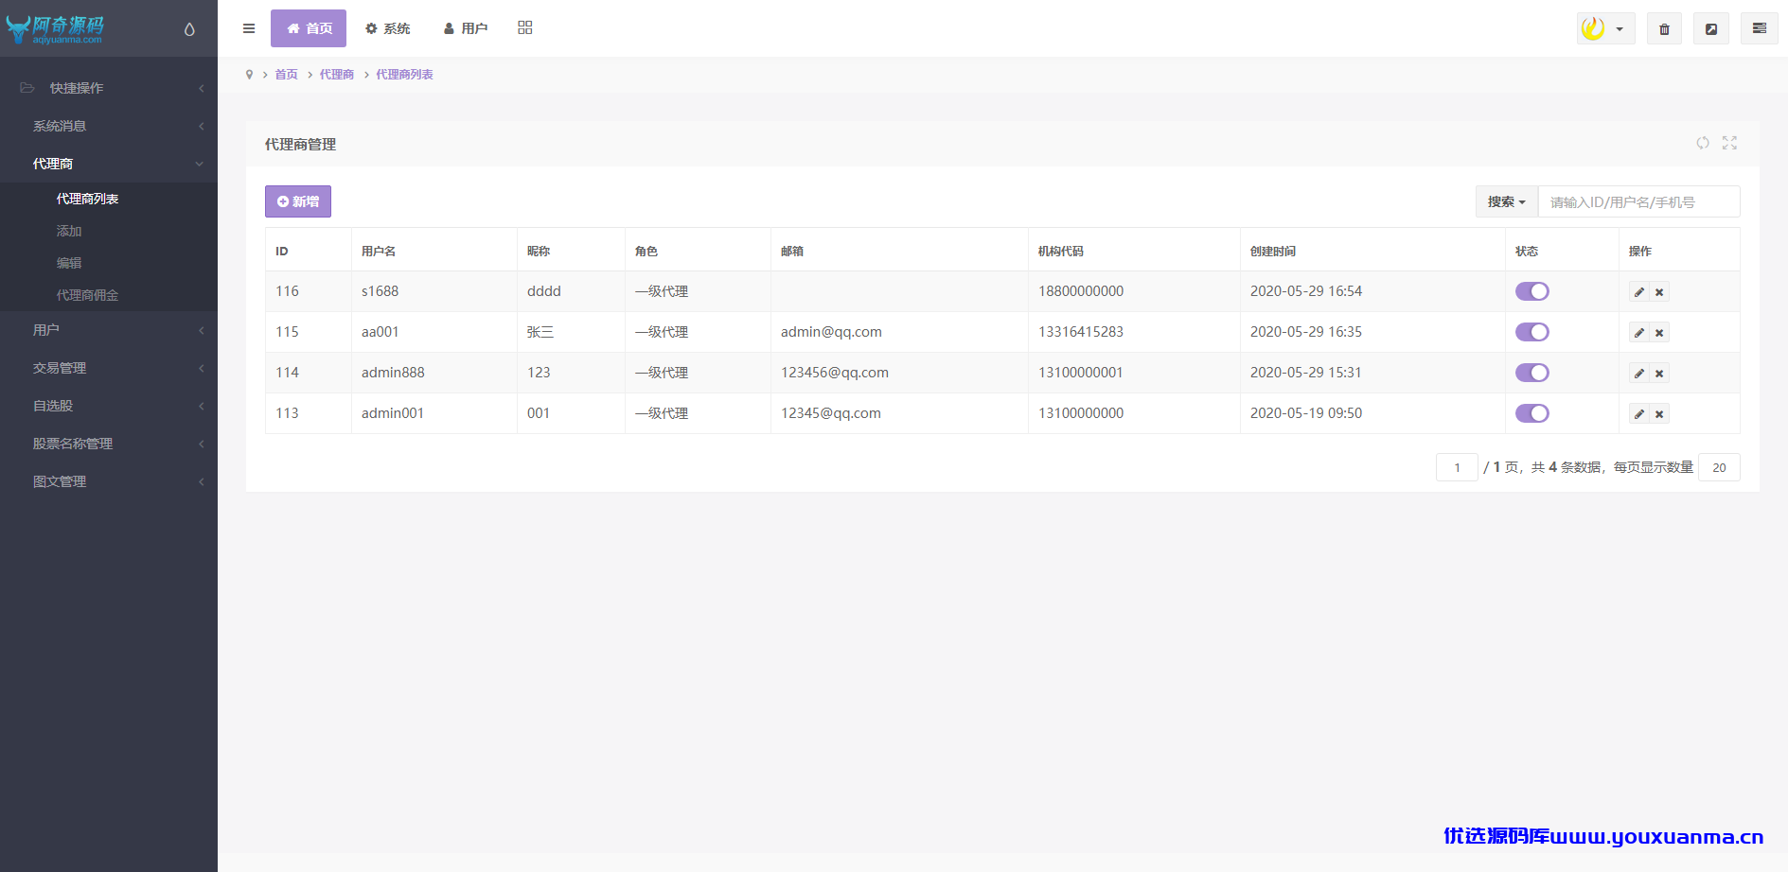
Task: Delete agent admin001 with X icon
Action: [x=1659, y=414]
